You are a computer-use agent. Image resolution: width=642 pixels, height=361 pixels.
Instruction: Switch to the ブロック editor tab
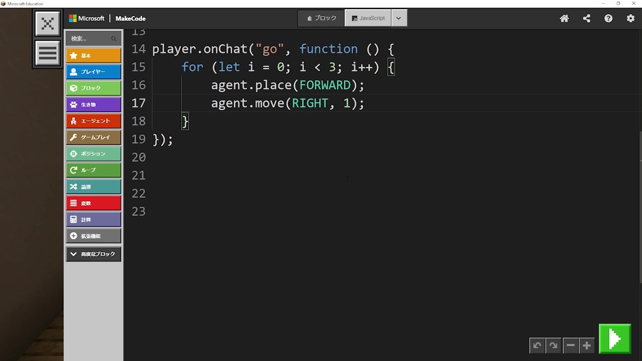click(x=322, y=18)
